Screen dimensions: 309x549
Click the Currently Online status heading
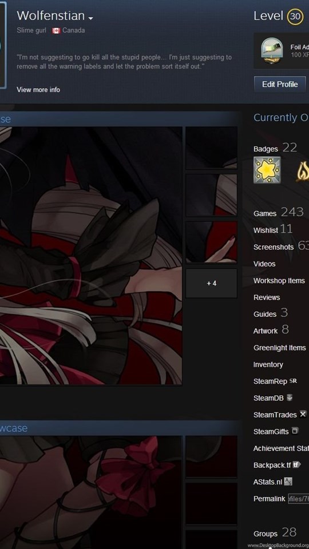[x=282, y=118]
